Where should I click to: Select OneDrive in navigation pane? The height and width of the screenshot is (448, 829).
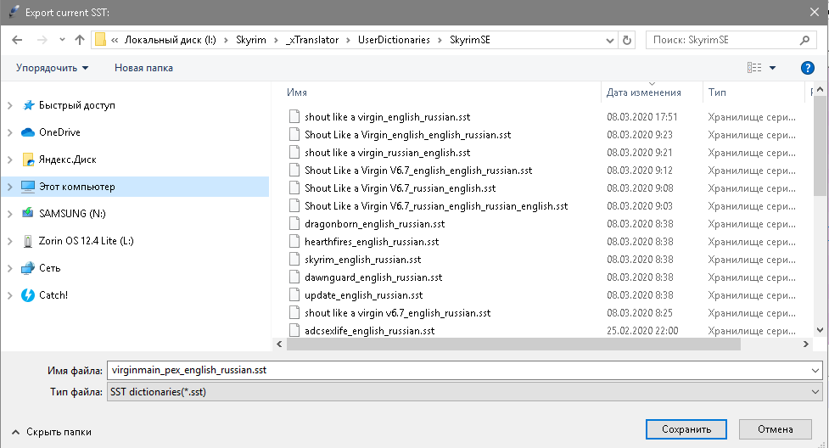coord(59,132)
